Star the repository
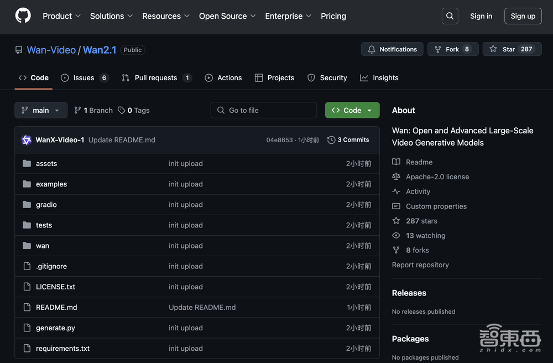The image size is (553, 363). pyautogui.click(x=512, y=49)
